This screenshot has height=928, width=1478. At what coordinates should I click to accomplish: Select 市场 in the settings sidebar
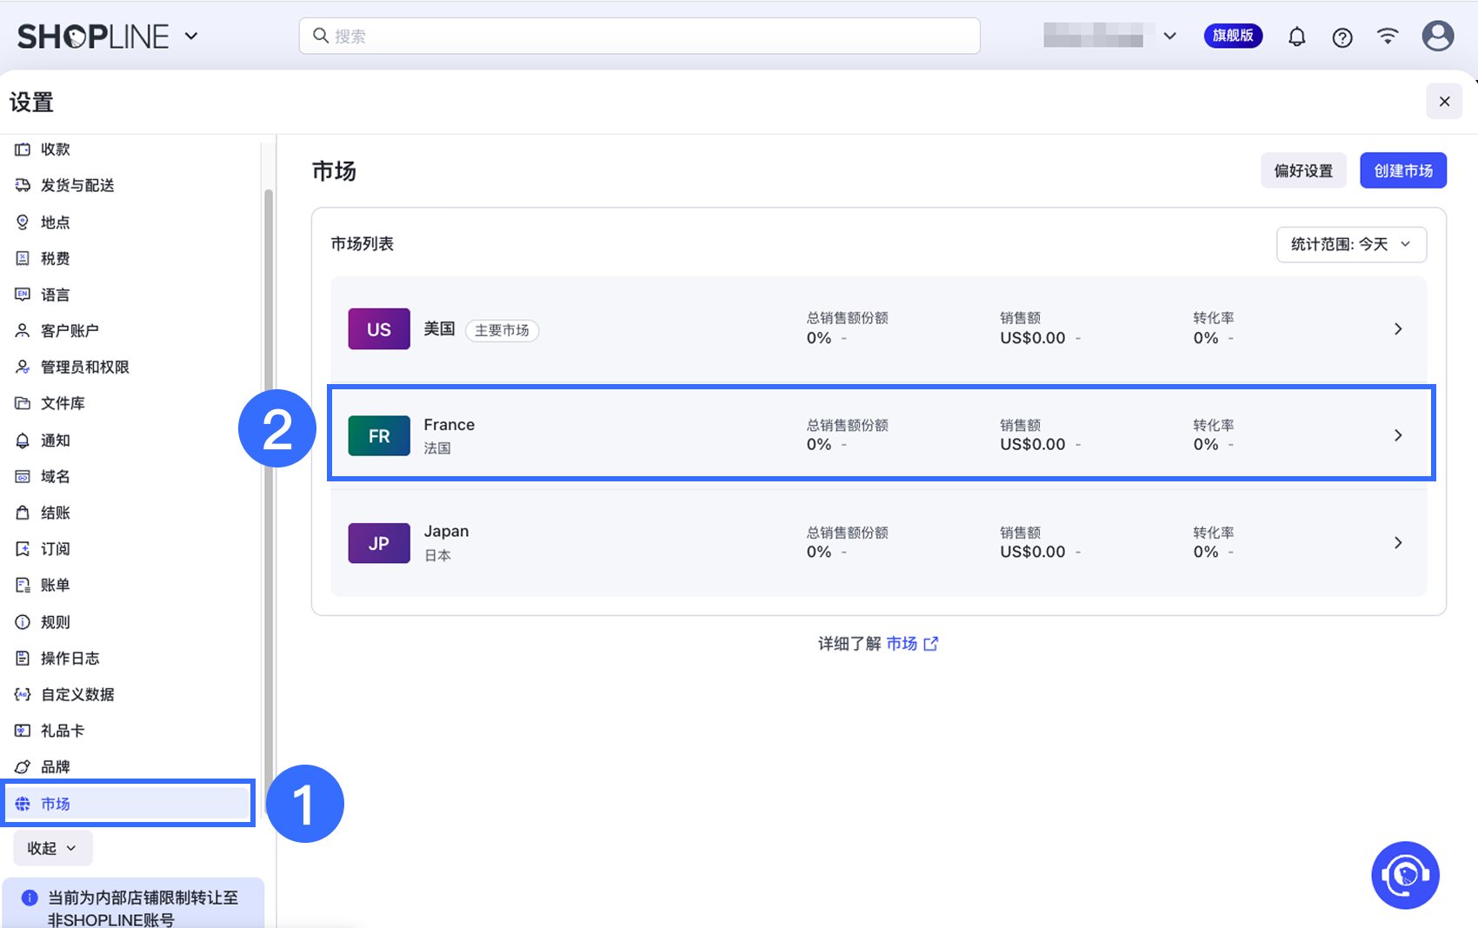tap(56, 804)
